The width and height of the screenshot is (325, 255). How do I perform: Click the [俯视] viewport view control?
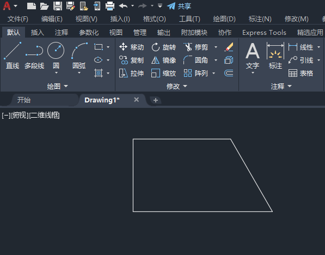[x=20, y=116]
